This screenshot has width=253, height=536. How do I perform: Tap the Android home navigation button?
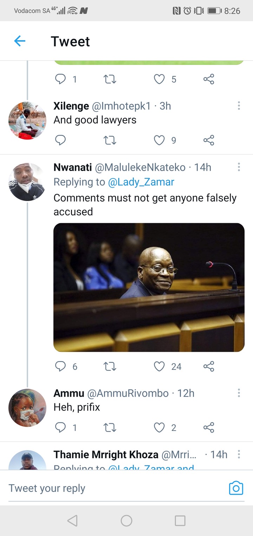click(126, 520)
